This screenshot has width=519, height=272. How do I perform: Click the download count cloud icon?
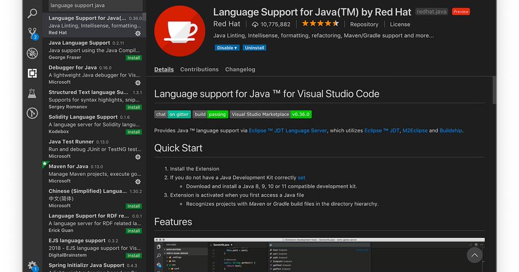click(255, 25)
